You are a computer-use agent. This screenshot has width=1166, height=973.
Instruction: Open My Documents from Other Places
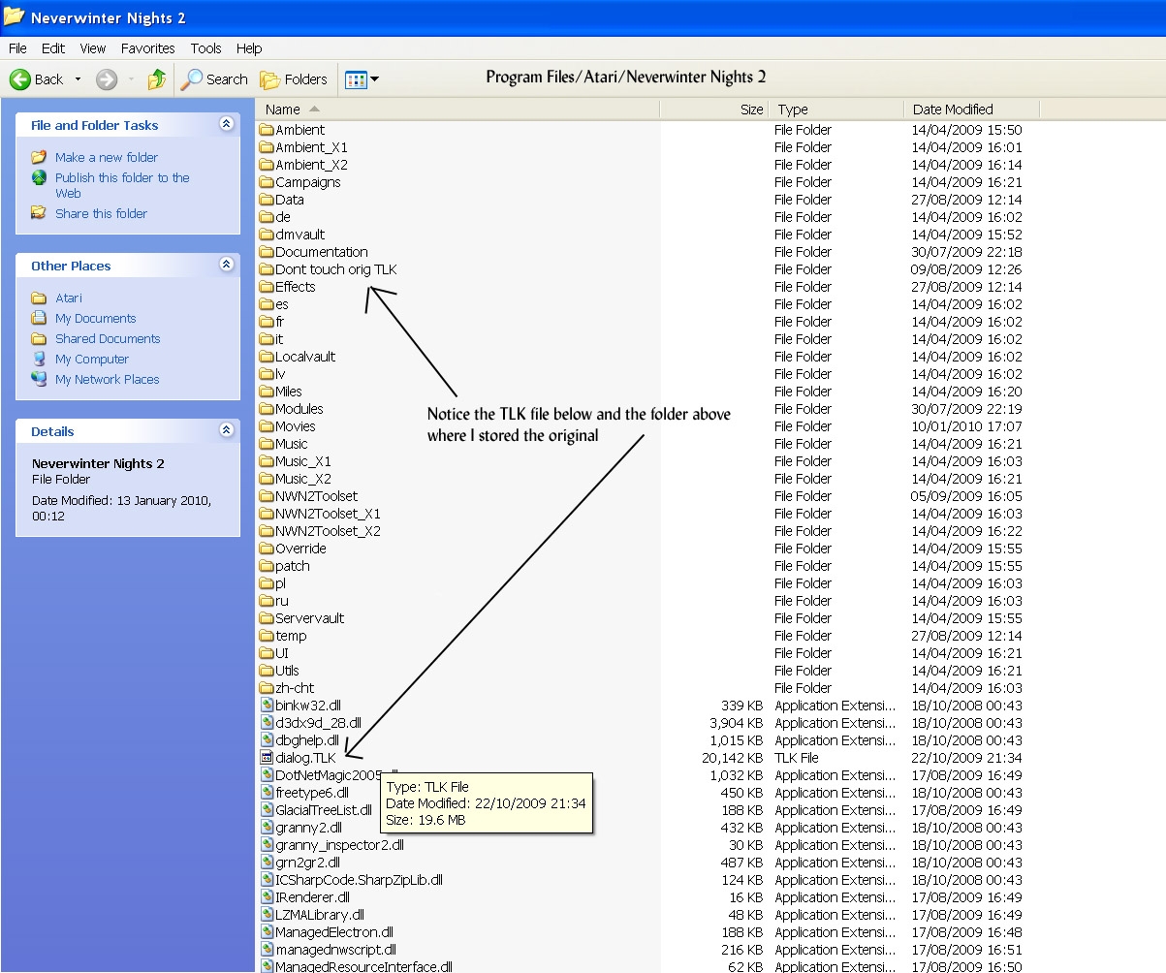(95, 318)
